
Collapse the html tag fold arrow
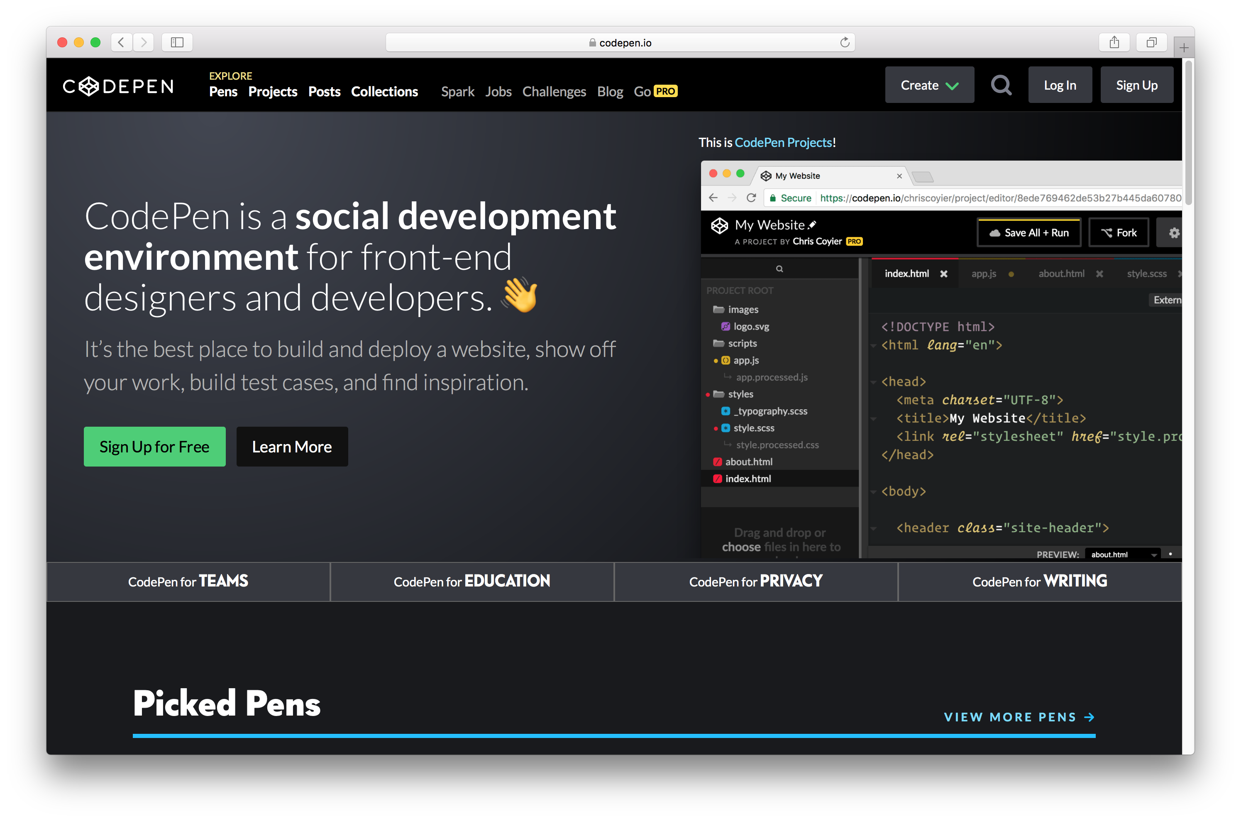pos(873,346)
